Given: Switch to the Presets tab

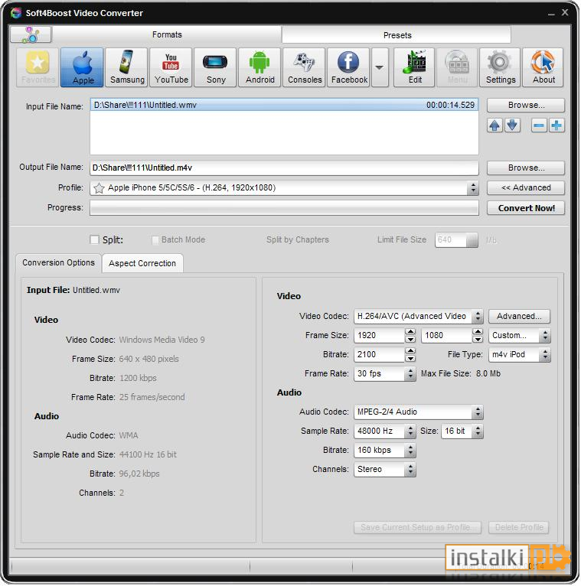Looking at the screenshot, I should tap(397, 35).
